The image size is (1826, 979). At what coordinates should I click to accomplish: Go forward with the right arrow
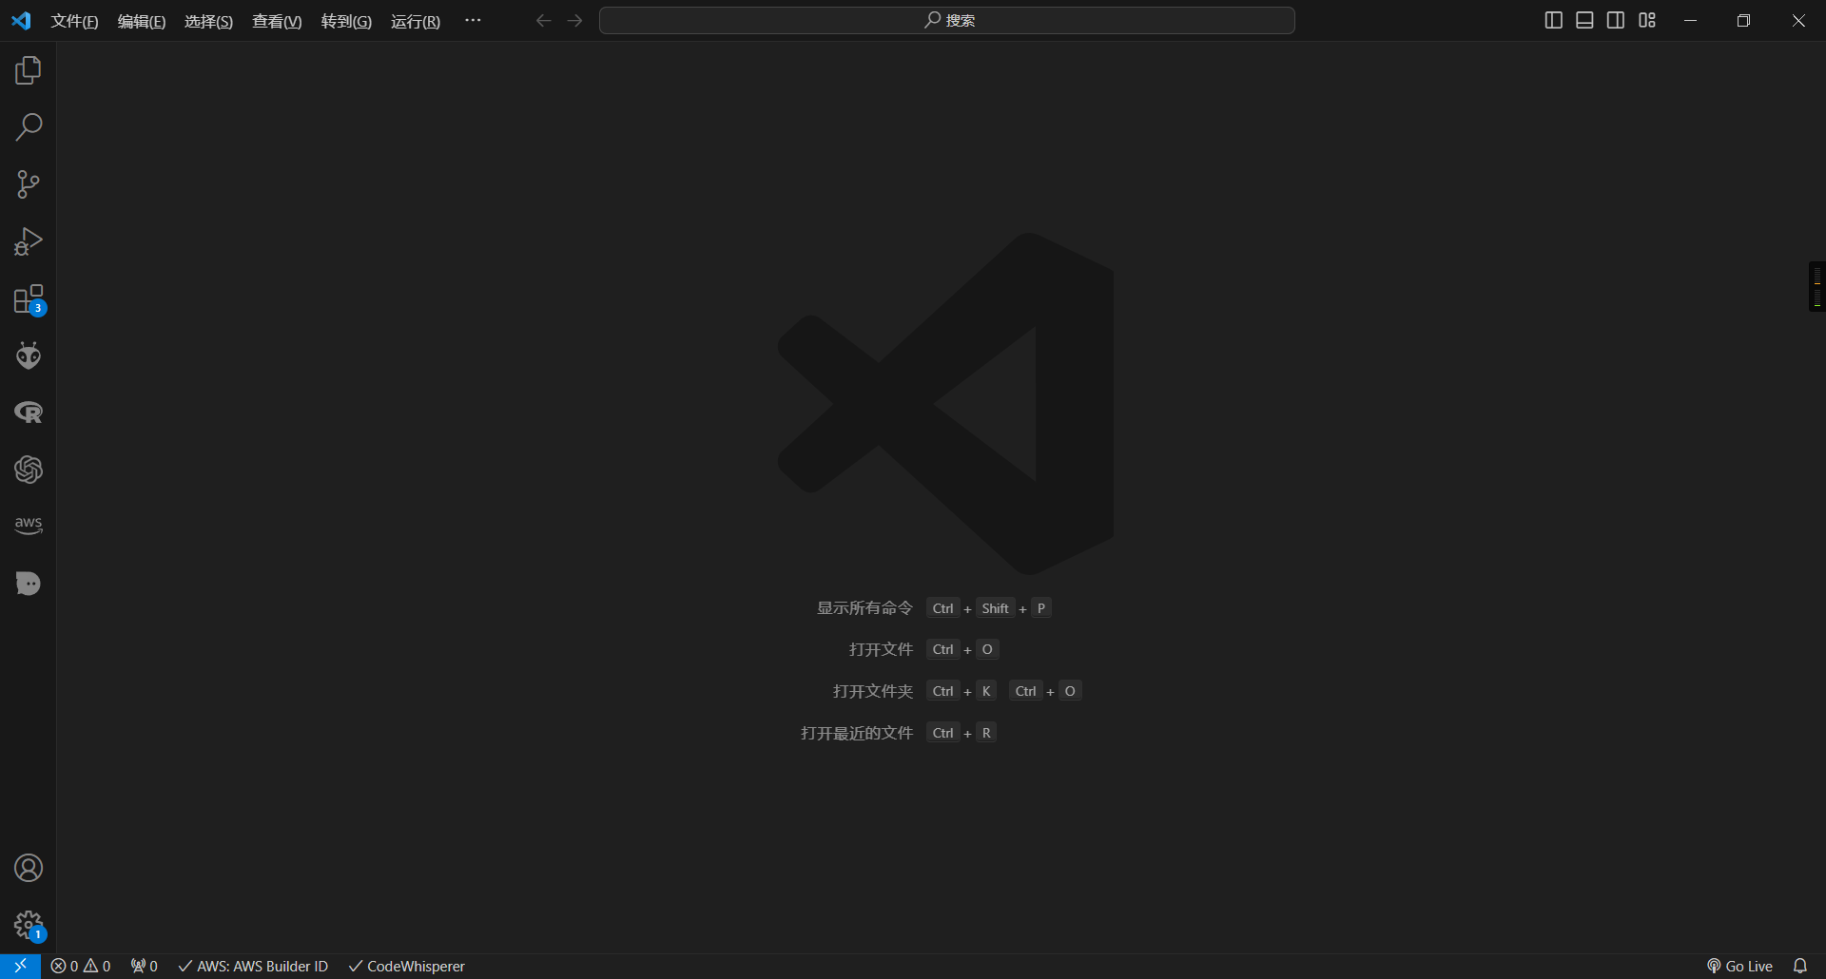click(574, 21)
